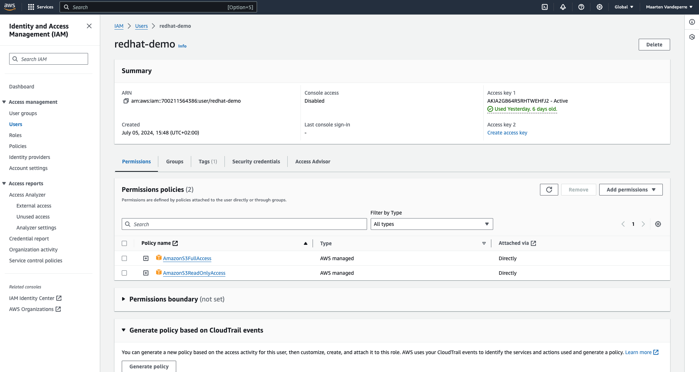The image size is (699, 372).
Task: Open the Filter by Type dropdown
Action: click(x=432, y=224)
